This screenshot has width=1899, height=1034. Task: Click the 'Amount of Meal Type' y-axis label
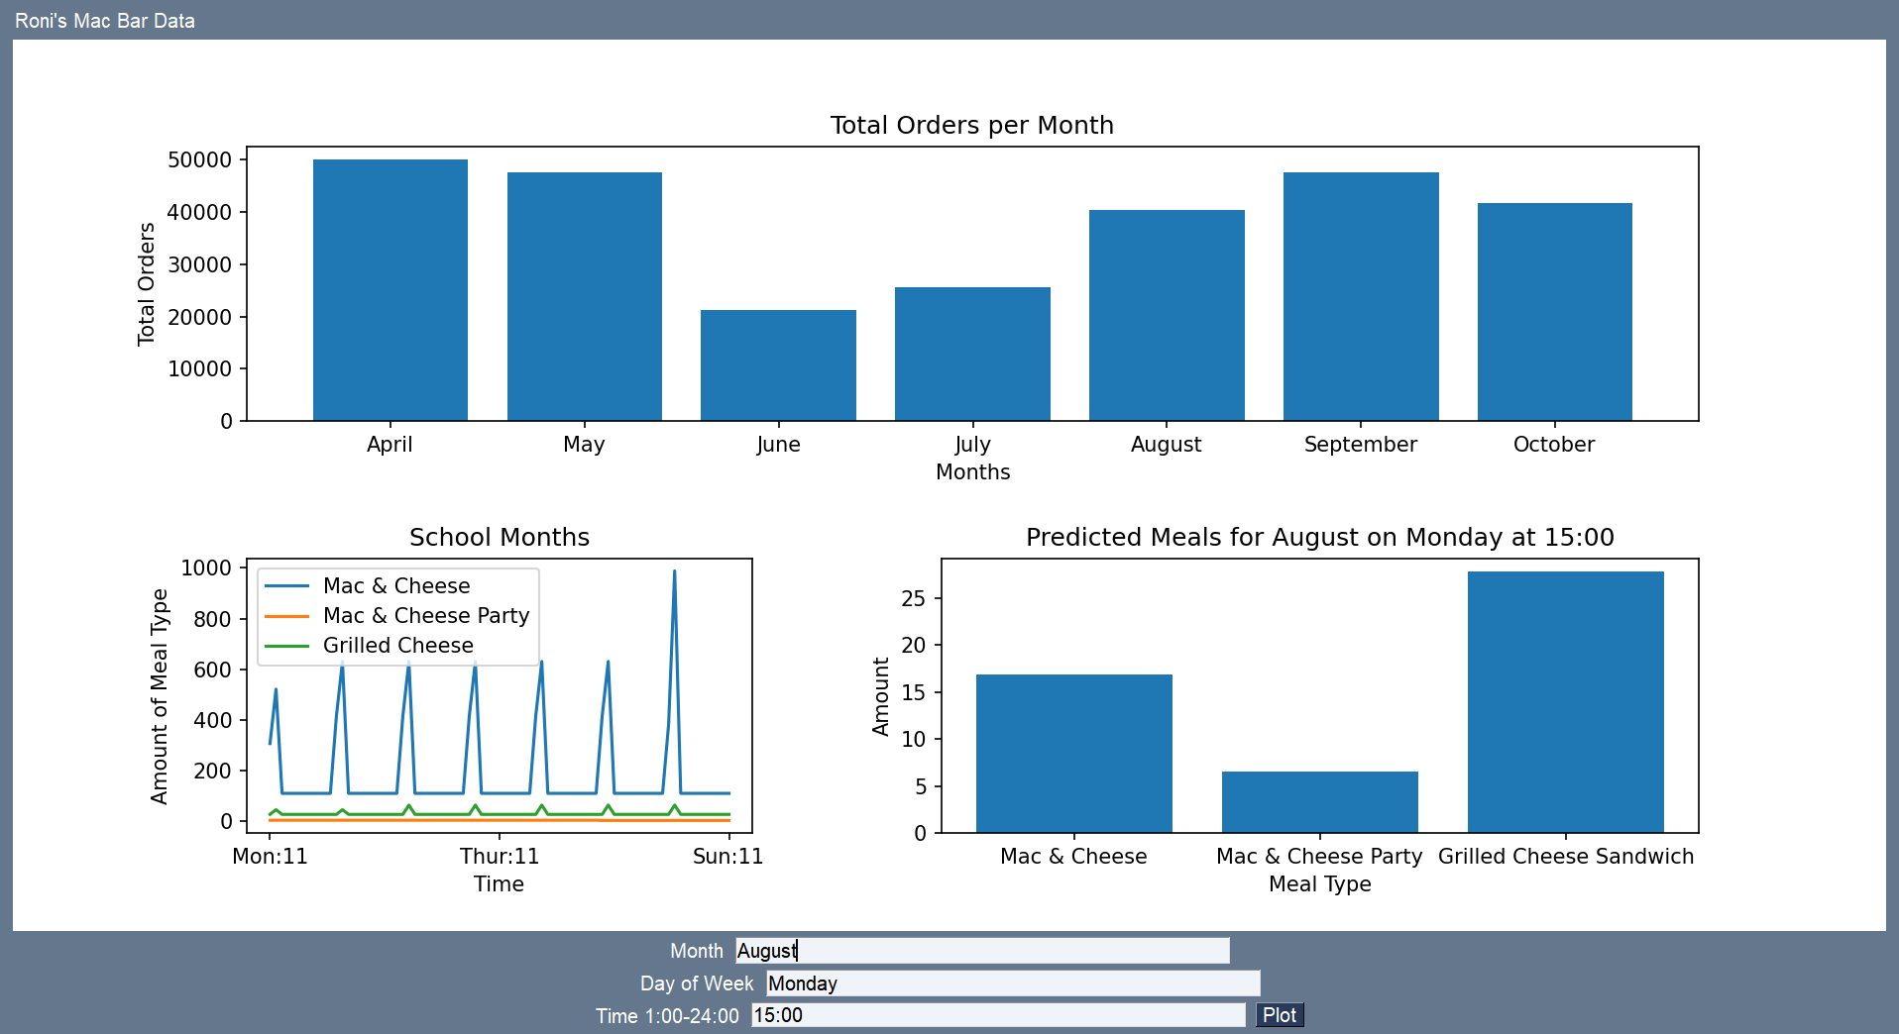coord(160,696)
